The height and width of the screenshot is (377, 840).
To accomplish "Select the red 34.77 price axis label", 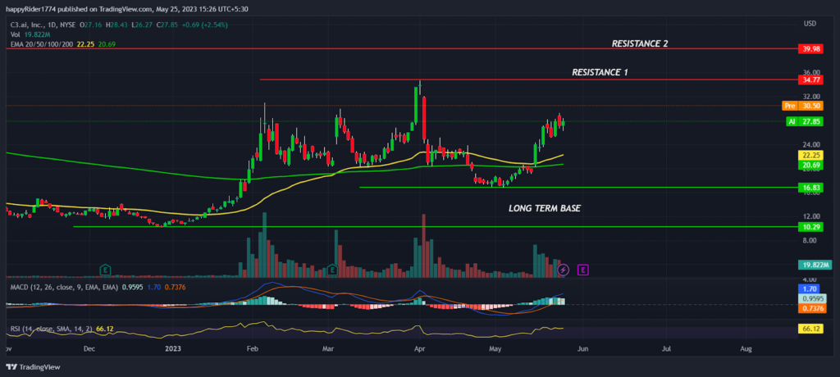I will 810,79.
